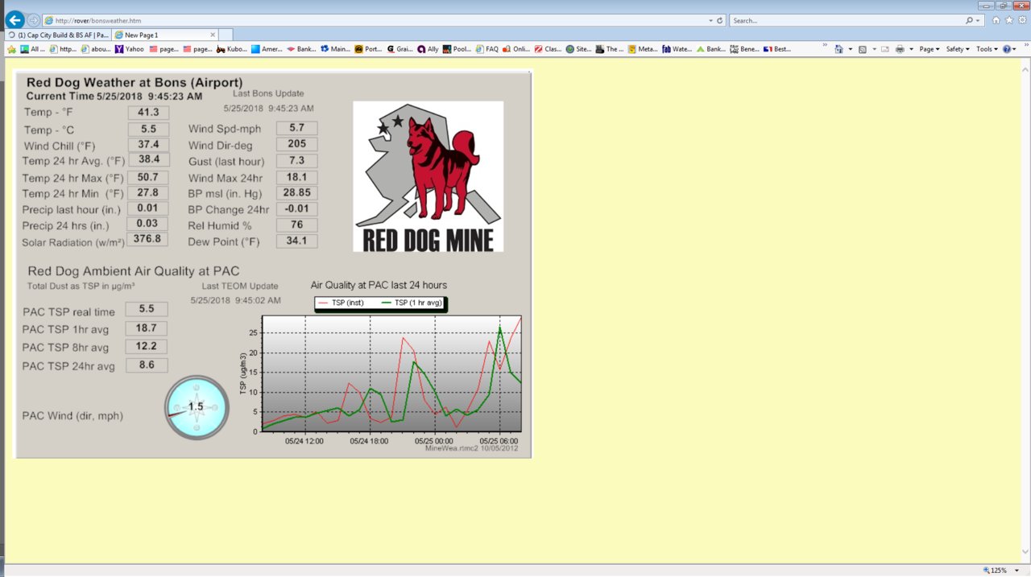
Task: Expand the Print dropdown arrow
Action: [x=911, y=49]
